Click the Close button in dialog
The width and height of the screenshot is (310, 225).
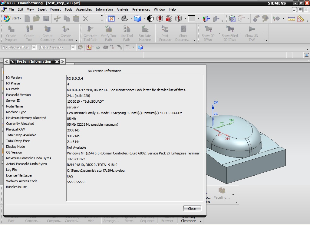pyautogui.click(x=192, y=209)
